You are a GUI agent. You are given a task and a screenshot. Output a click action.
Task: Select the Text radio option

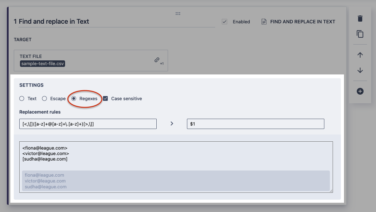tap(22, 98)
